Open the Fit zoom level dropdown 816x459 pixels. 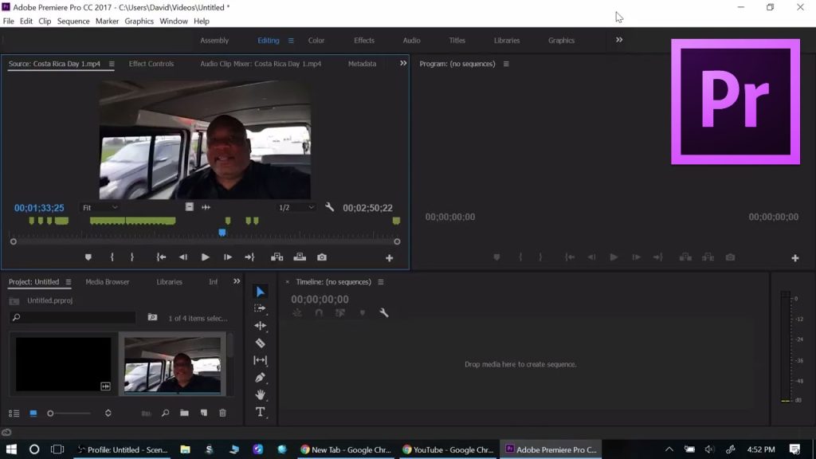(100, 207)
